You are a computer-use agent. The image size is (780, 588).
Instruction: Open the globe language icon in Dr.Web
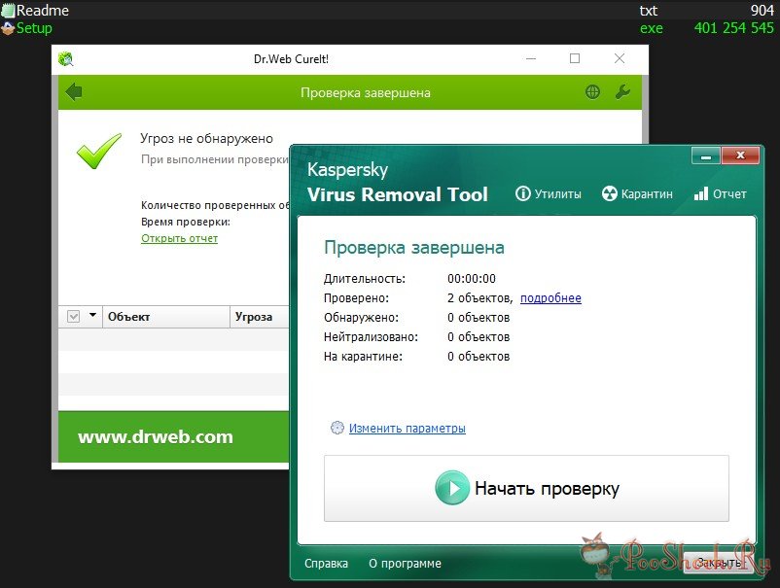[592, 92]
